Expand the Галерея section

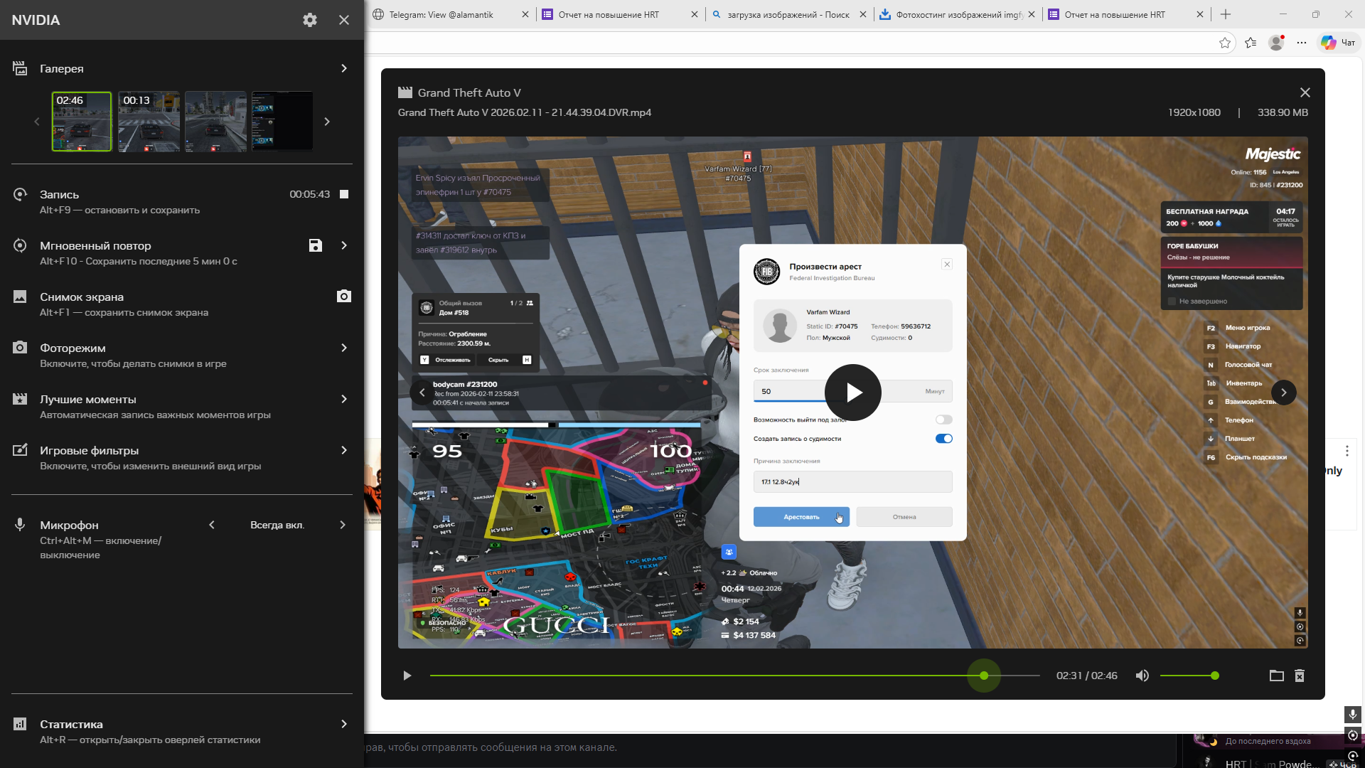coord(344,68)
